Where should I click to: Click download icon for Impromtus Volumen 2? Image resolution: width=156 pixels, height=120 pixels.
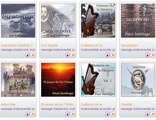coord(28,55)
